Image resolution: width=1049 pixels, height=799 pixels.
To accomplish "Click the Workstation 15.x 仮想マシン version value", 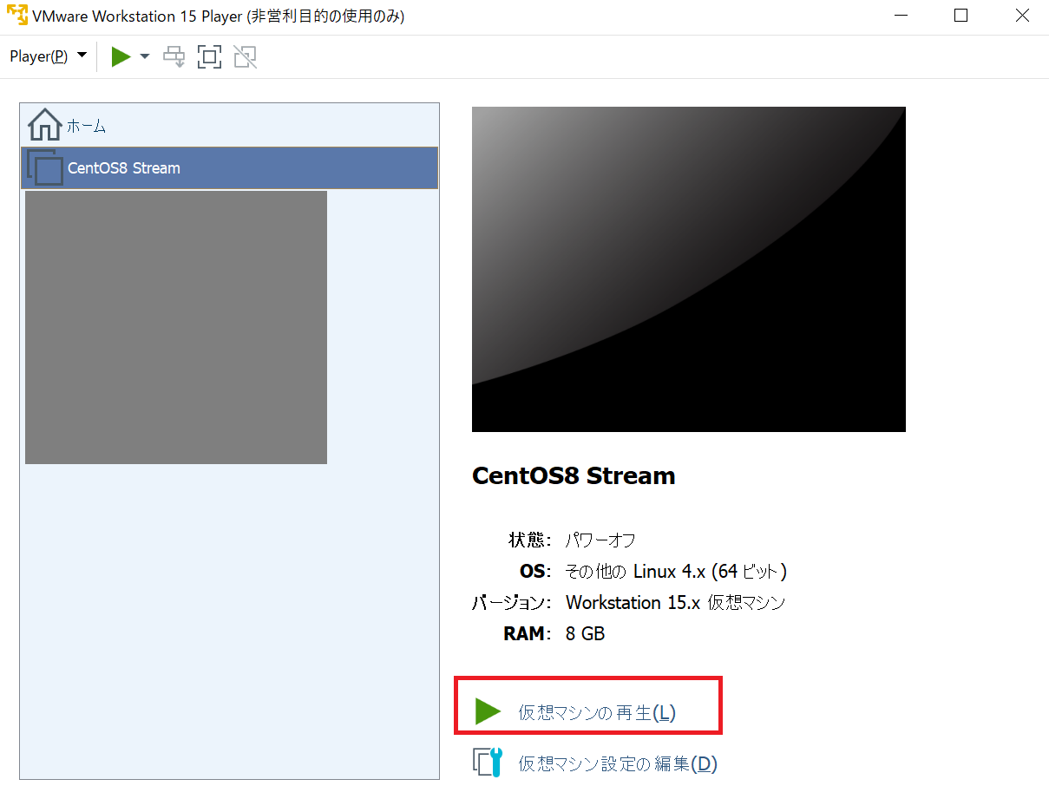I will click(675, 602).
